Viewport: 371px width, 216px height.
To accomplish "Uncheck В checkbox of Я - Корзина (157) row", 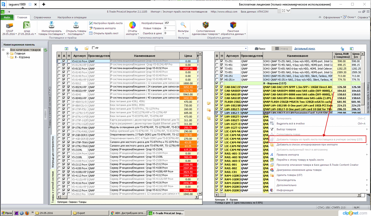I will click(x=217, y=83).
